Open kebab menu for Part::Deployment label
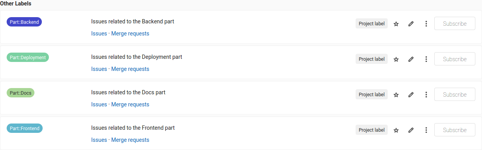482x150 pixels. (426, 59)
